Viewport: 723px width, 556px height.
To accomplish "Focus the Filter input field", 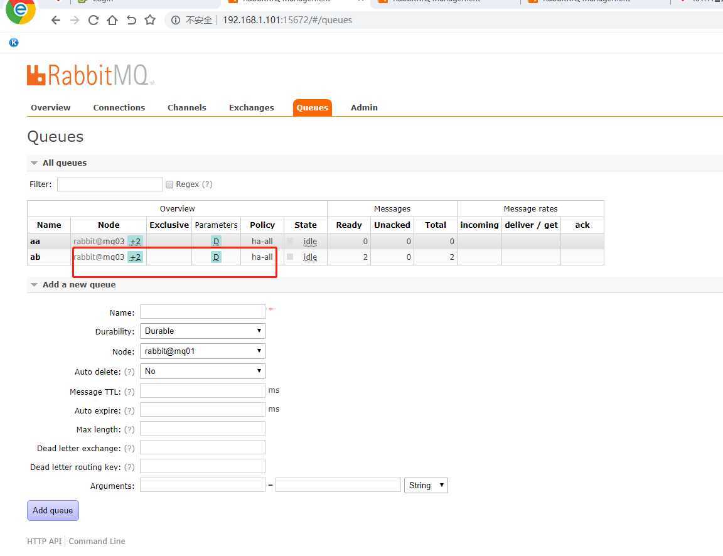I will point(110,184).
